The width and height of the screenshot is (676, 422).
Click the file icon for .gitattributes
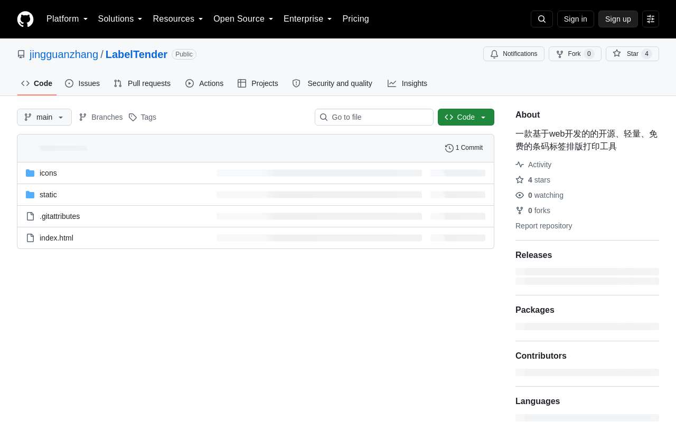tap(30, 216)
